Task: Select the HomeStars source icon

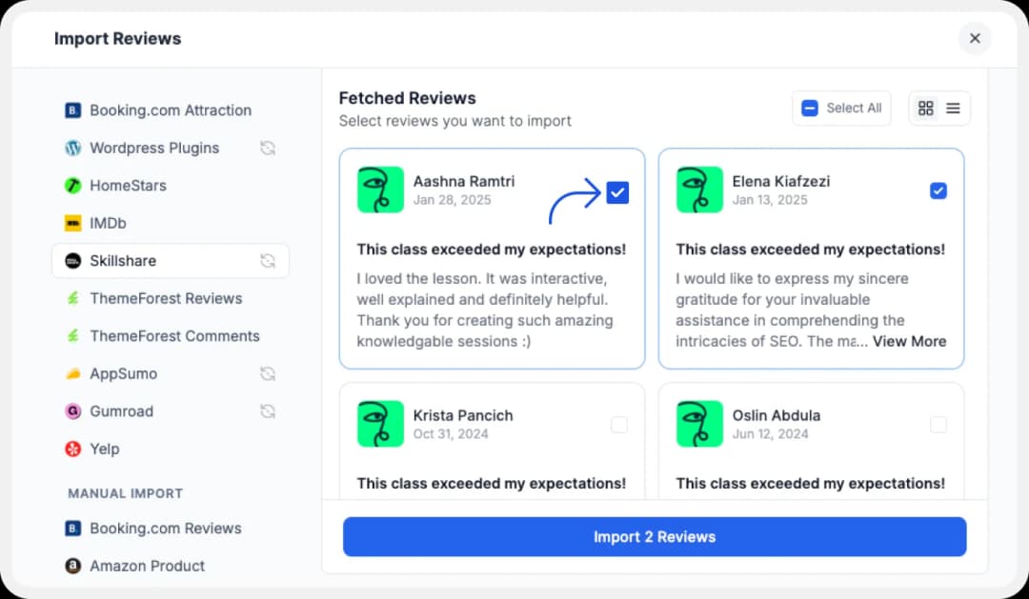Action: 72,186
